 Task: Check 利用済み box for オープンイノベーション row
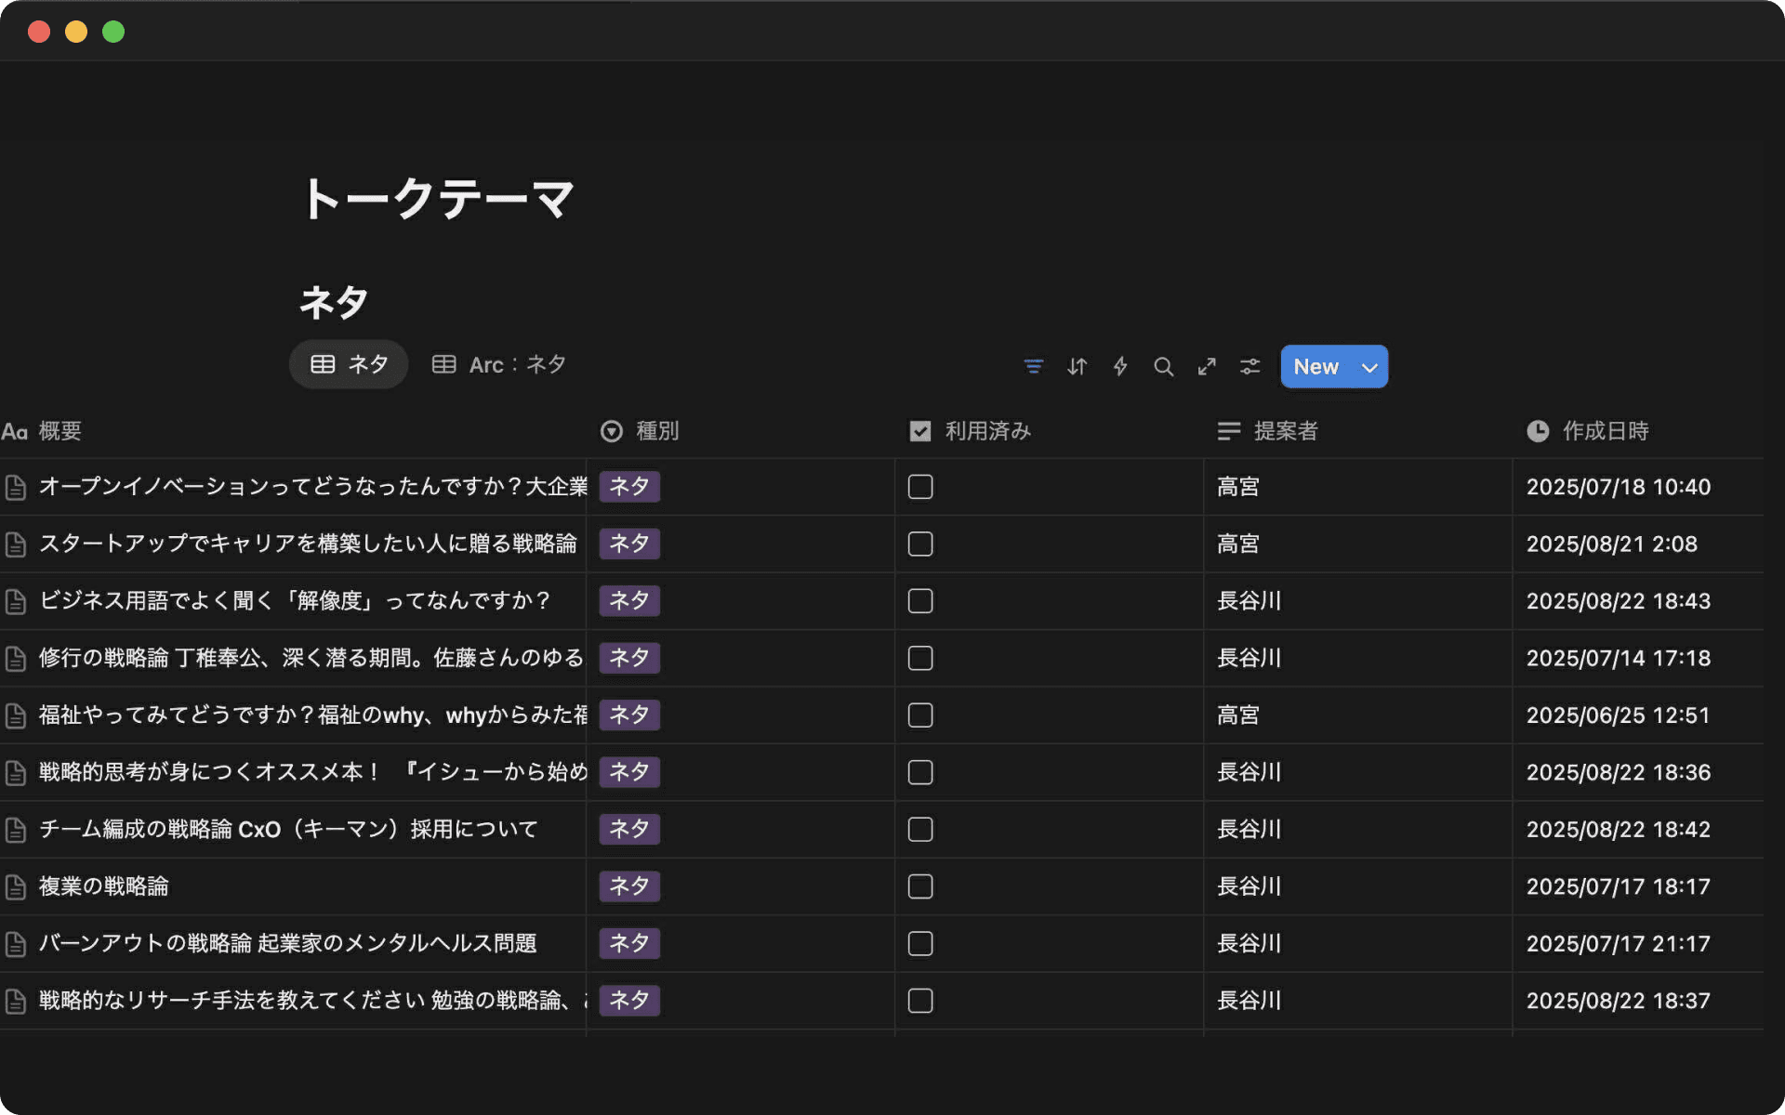pyautogui.click(x=920, y=487)
